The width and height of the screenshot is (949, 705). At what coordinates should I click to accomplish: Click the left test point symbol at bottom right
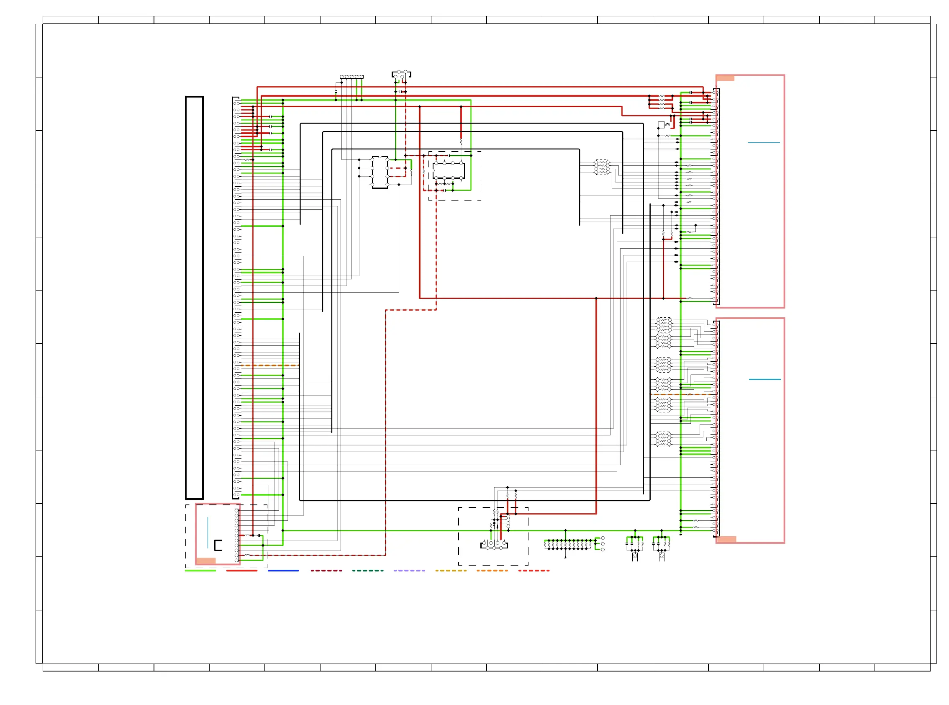pos(635,556)
